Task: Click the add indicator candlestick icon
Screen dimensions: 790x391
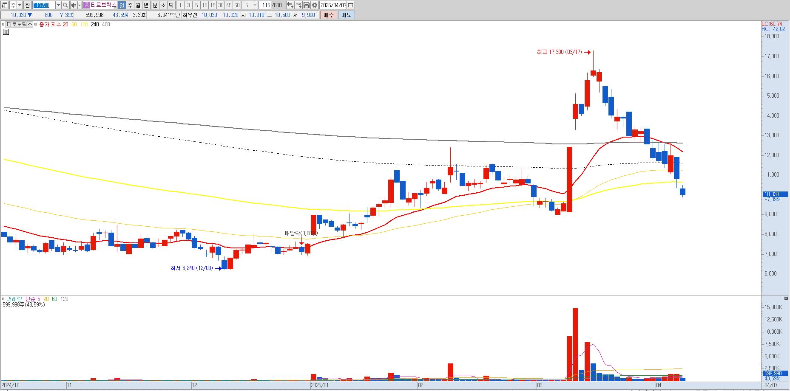Action: tap(290, 5)
